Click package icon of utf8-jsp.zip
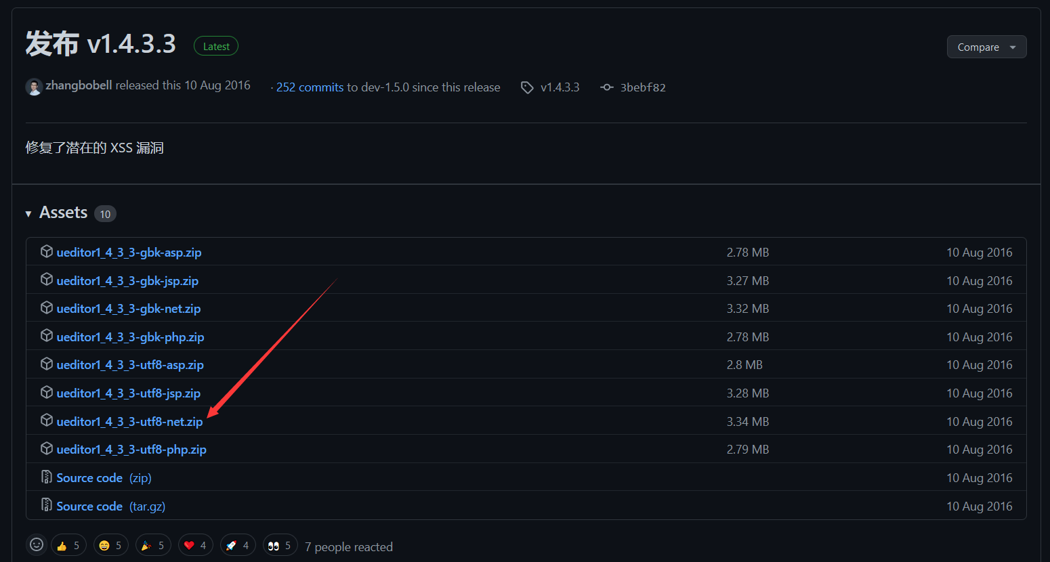The width and height of the screenshot is (1050, 562). coord(47,392)
